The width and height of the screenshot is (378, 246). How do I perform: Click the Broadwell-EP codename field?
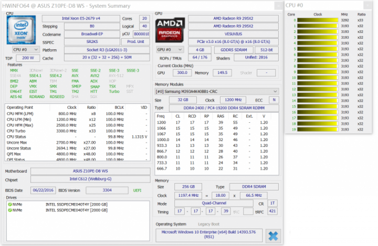tap(92, 34)
